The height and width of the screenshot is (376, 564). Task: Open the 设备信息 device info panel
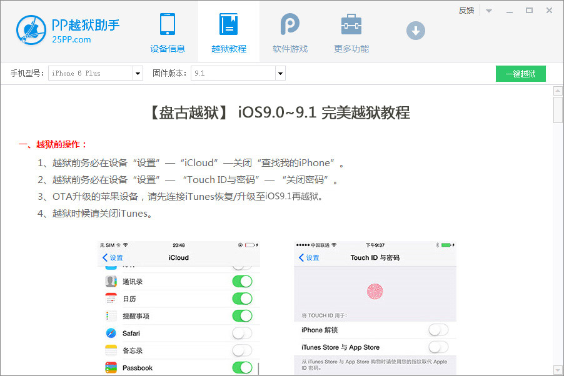[x=167, y=31]
